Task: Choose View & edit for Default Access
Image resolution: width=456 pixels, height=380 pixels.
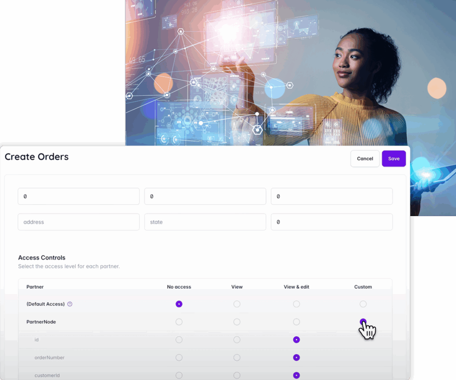Action: [296, 304]
